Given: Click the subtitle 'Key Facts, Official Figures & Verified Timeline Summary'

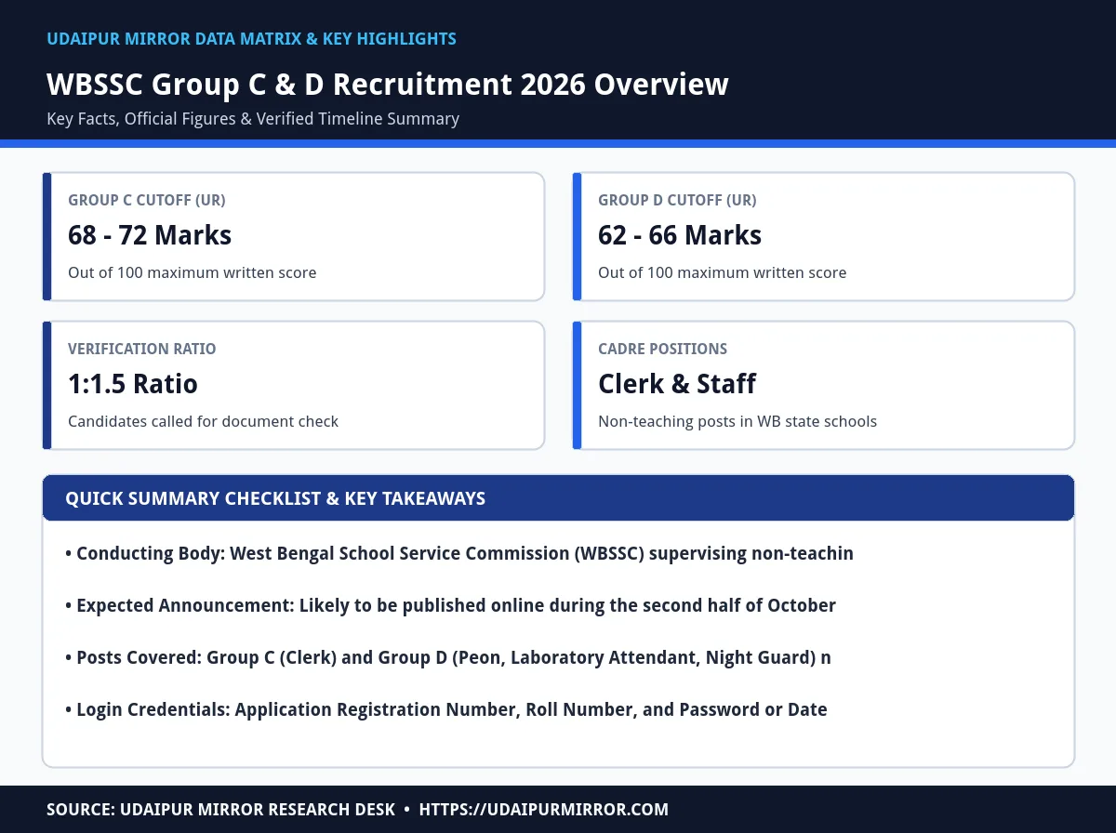Looking at the screenshot, I should click(253, 119).
